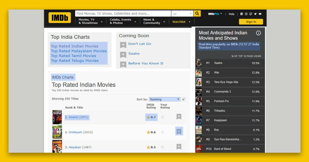This screenshot has height=162, width=309.
Task: Click the IMDb logo
Action: click(x=59, y=18)
